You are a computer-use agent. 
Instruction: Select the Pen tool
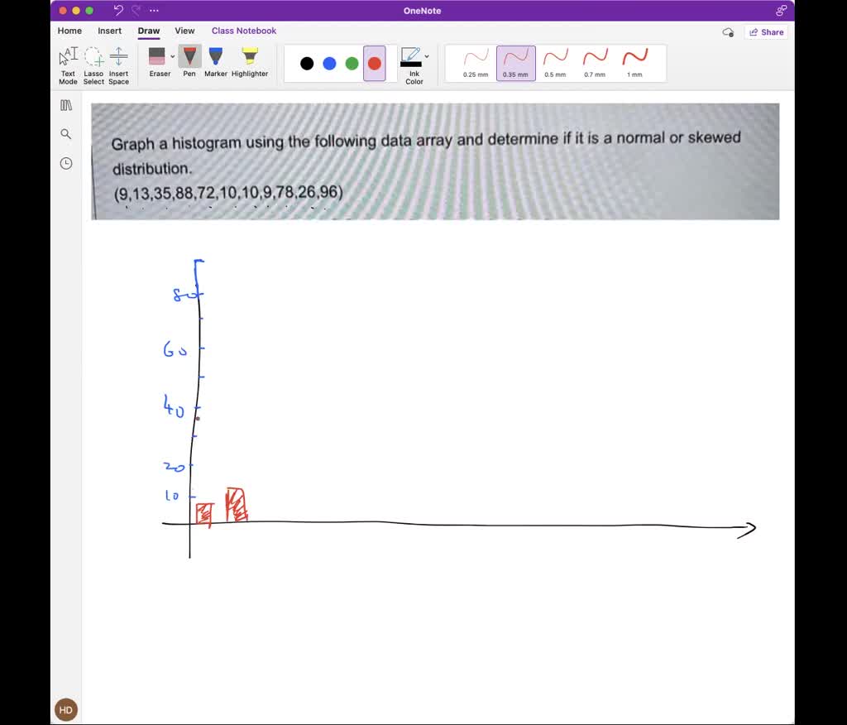pyautogui.click(x=189, y=62)
